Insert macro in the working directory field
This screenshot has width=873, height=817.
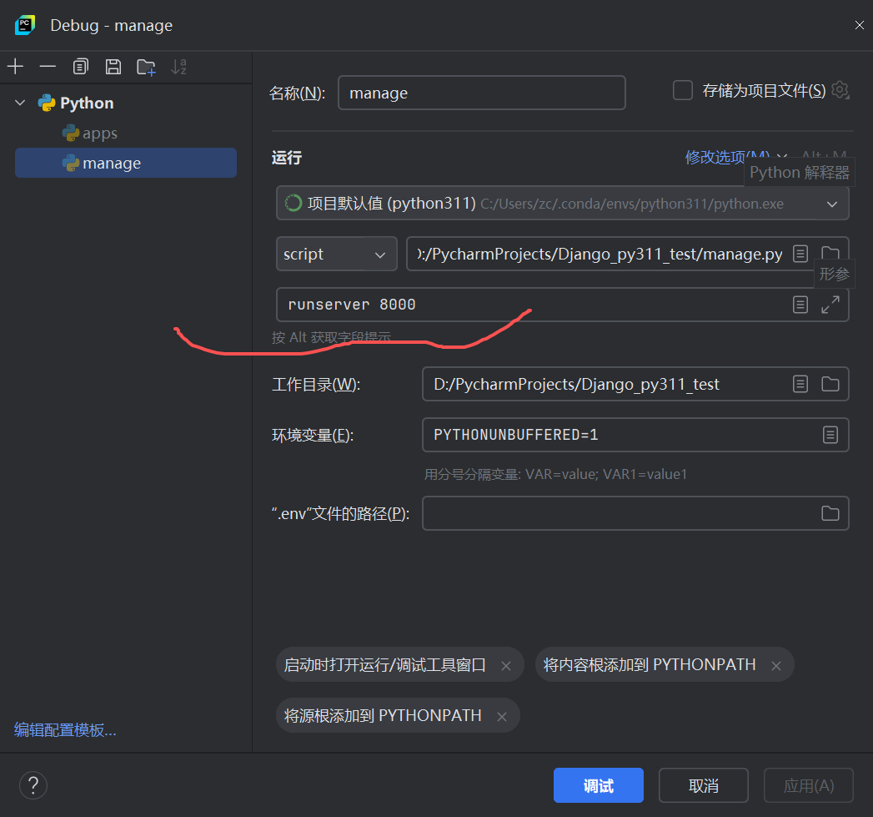(x=800, y=384)
